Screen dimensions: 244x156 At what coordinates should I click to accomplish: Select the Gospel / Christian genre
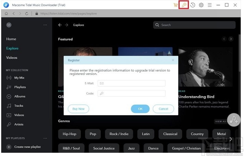(x=186, y=148)
